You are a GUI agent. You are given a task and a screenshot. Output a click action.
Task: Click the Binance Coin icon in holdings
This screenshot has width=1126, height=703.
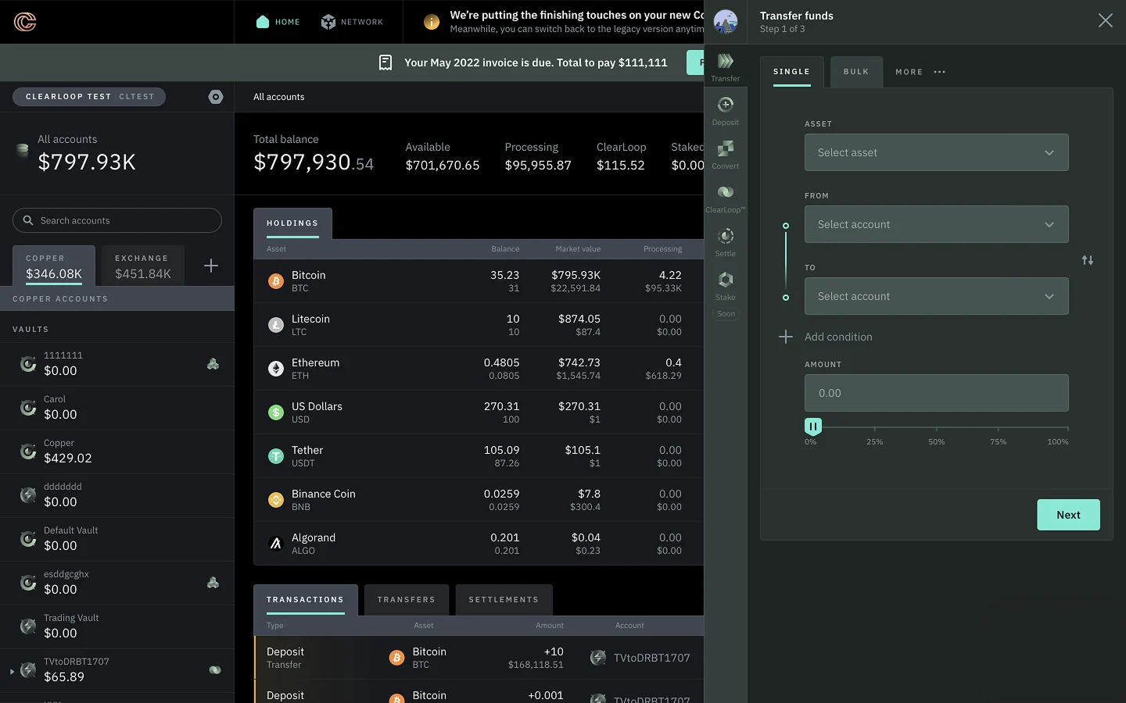pyautogui.click(x=276, y=500)
